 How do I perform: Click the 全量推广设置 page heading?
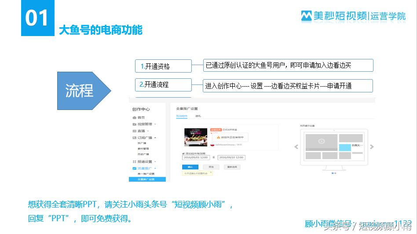pyautogui.click(x=187, y=109)
